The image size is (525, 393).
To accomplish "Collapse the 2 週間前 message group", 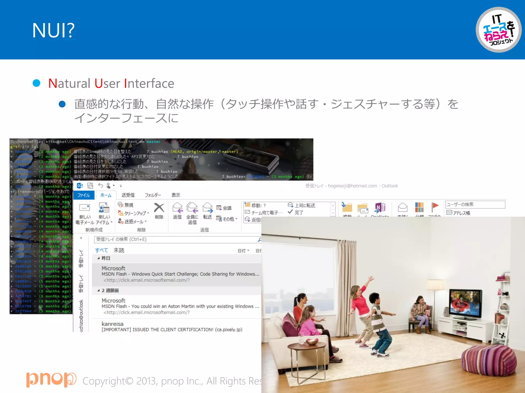I will (98, 290).
